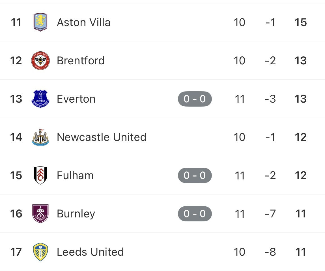This screenshot has height=271, width=325.
Task: Select the Everton club crest
Action: point(40,99)
